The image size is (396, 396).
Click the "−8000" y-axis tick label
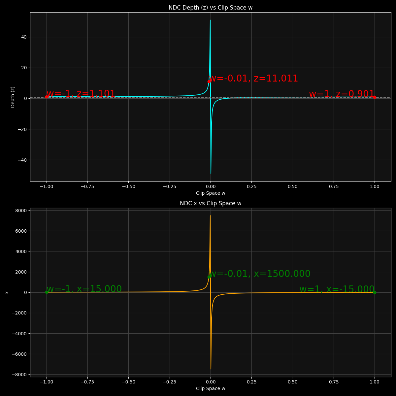coord(20,375)
